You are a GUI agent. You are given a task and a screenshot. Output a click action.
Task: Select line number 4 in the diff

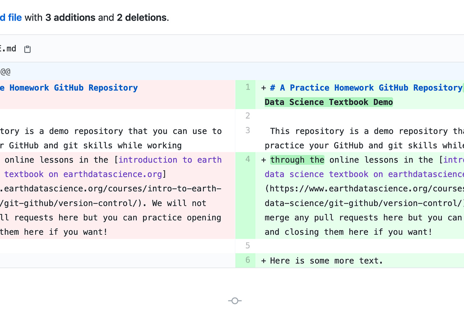click(x=247, y=159)
